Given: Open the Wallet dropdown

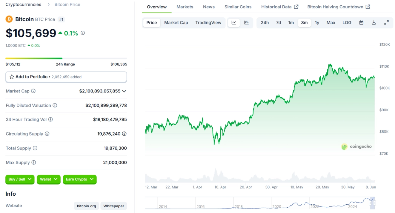Looking at the screenshot, I should click(x=49, y=179).
